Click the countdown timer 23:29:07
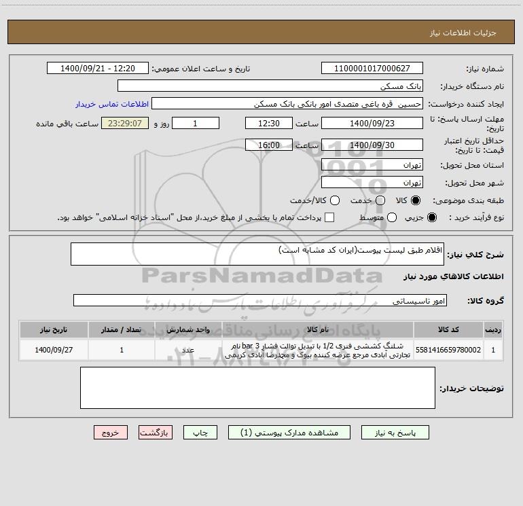 [x=125, y=123]
